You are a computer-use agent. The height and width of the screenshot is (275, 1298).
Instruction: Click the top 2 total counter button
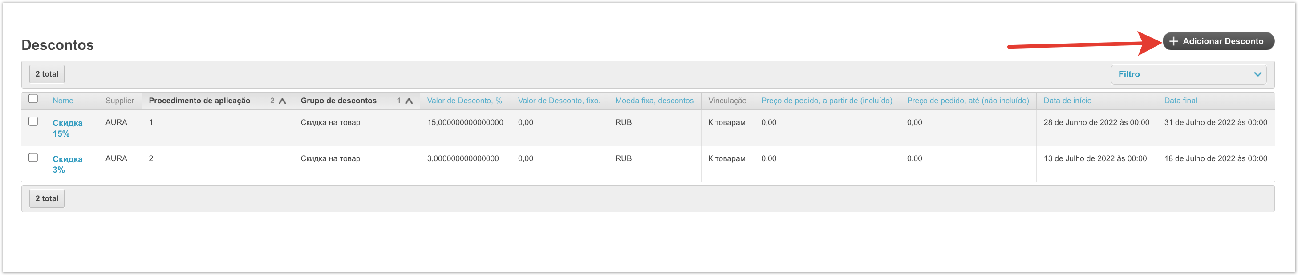coord(47,74)
